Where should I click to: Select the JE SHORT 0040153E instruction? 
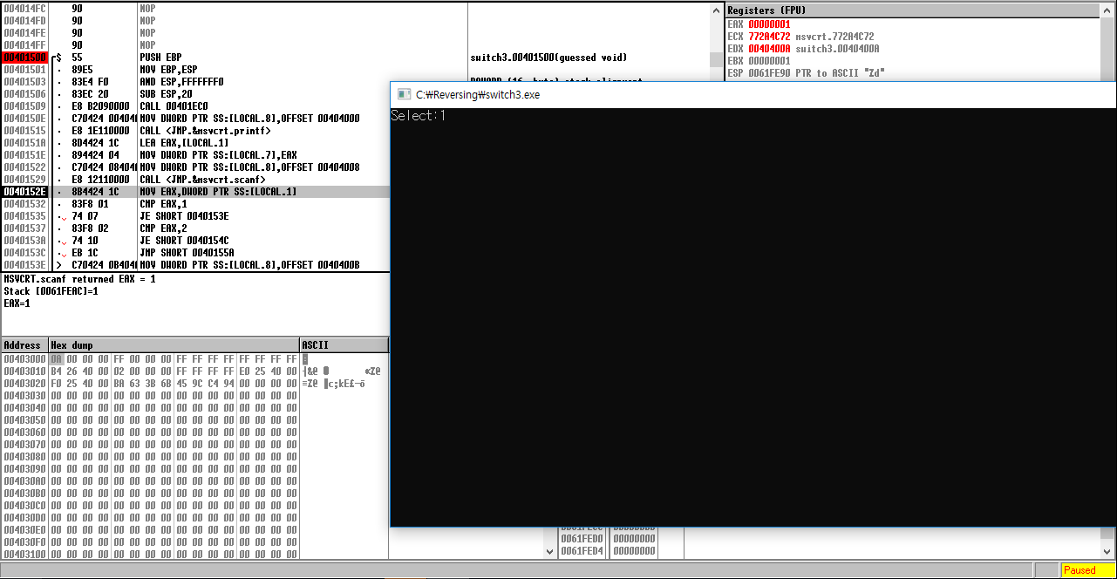[x=184, y=216]
